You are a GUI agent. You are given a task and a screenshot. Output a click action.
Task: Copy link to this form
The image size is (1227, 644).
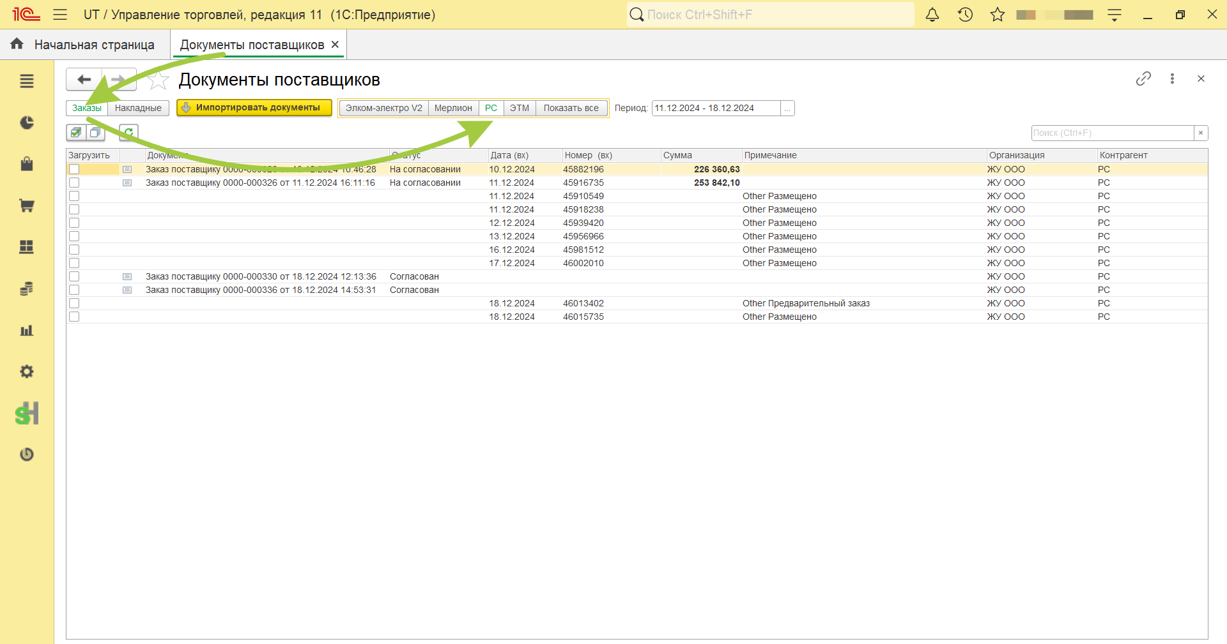[1143, 79]
